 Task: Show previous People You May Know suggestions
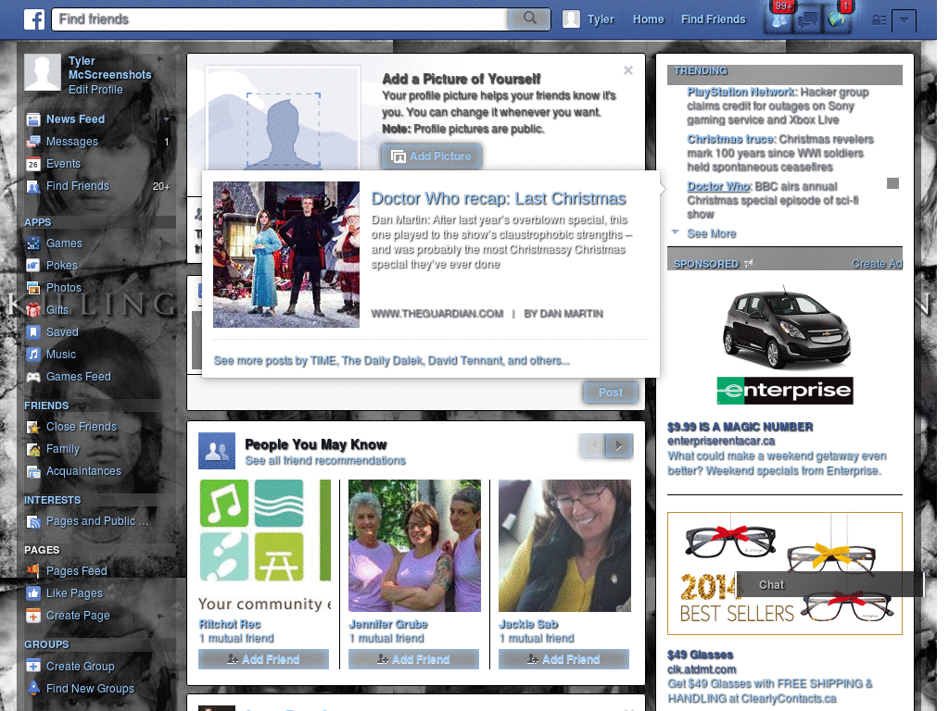(x=593, y=445)
